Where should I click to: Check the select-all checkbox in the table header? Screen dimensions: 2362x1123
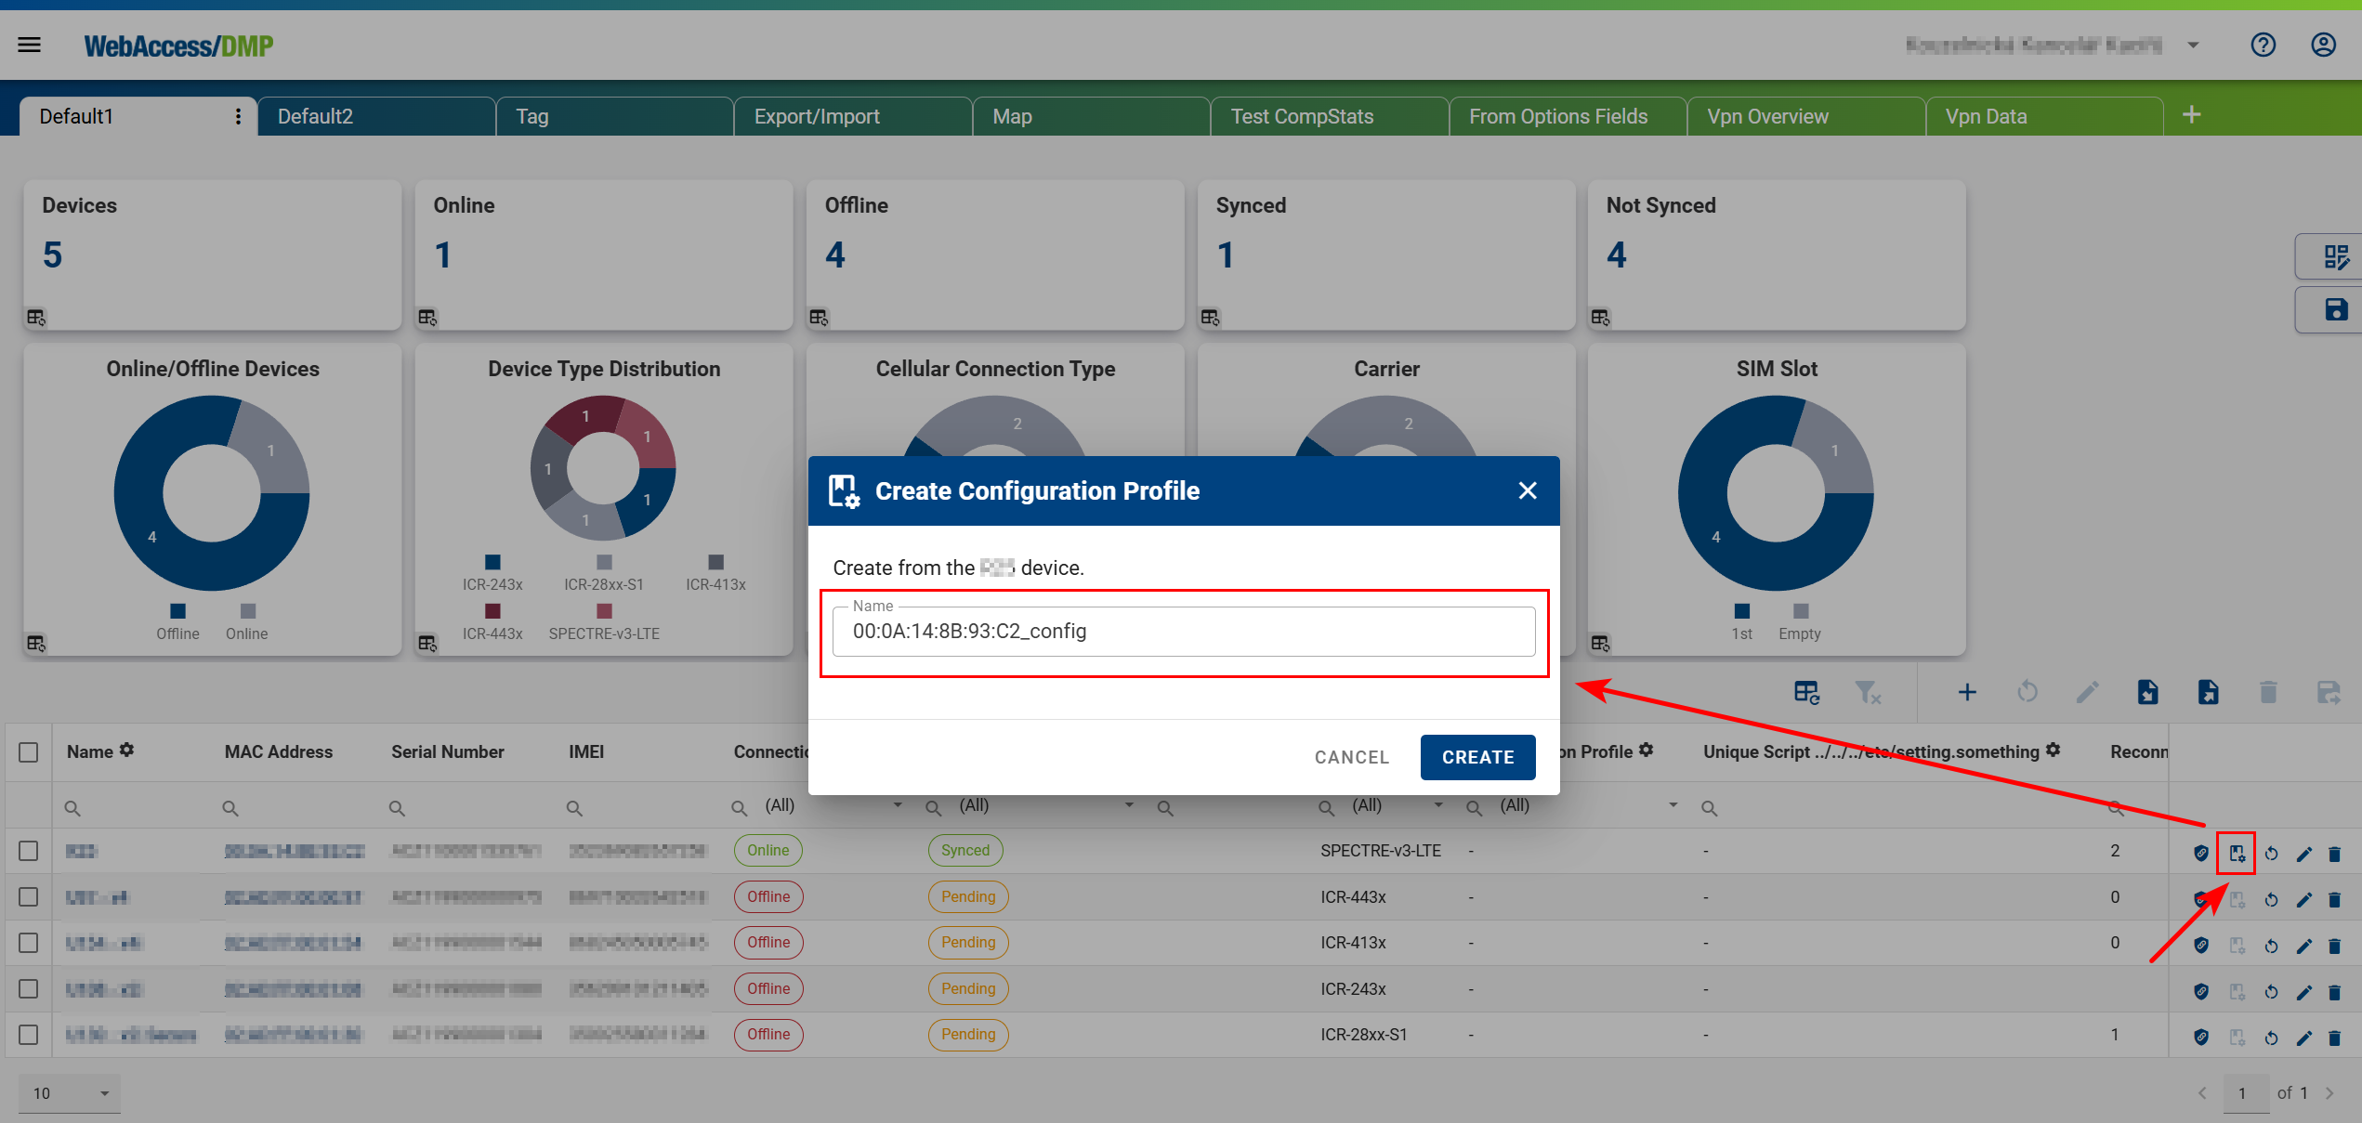click(28, 751)
